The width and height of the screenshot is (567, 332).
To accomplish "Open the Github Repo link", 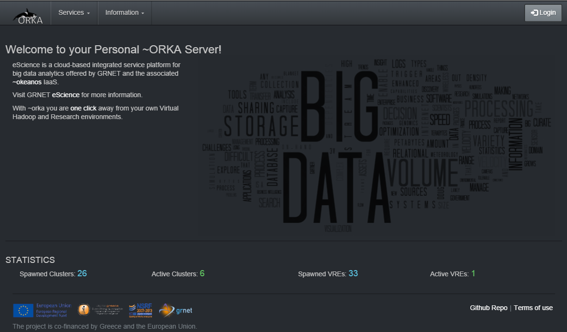I will 488,308.
